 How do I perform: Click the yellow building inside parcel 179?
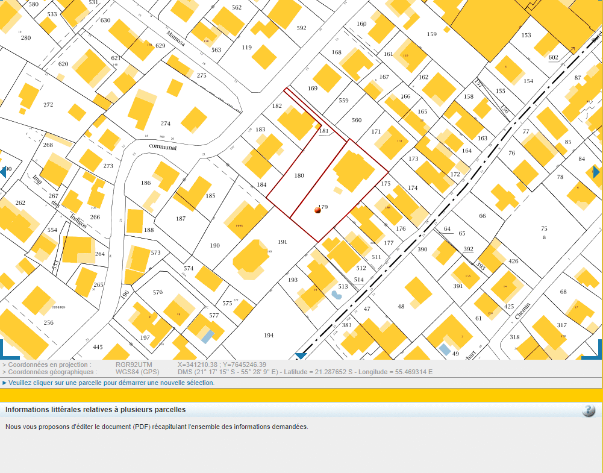click(x=354, y=171)
